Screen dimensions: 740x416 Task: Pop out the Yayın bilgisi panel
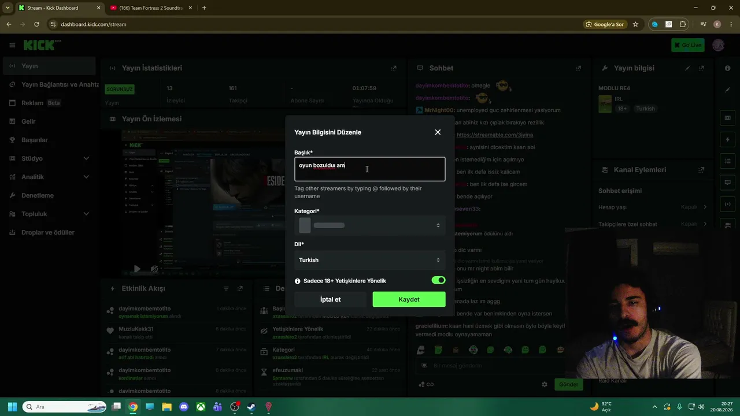coord(701,68)
